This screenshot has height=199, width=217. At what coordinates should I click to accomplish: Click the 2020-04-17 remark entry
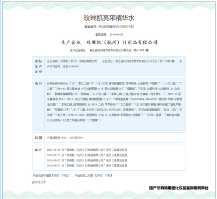click(x=87, y=155)
